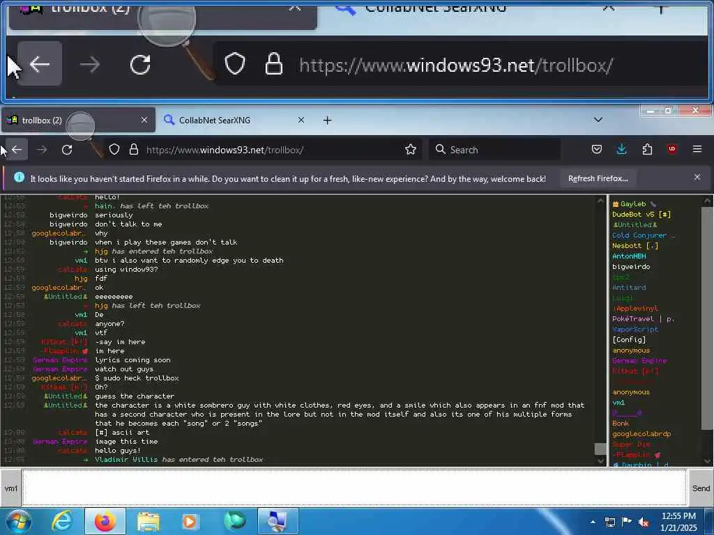Open Windows Explorer folder taskbar icon
The width and height of the screenshot is (714, 535).
tap(148, 521)
